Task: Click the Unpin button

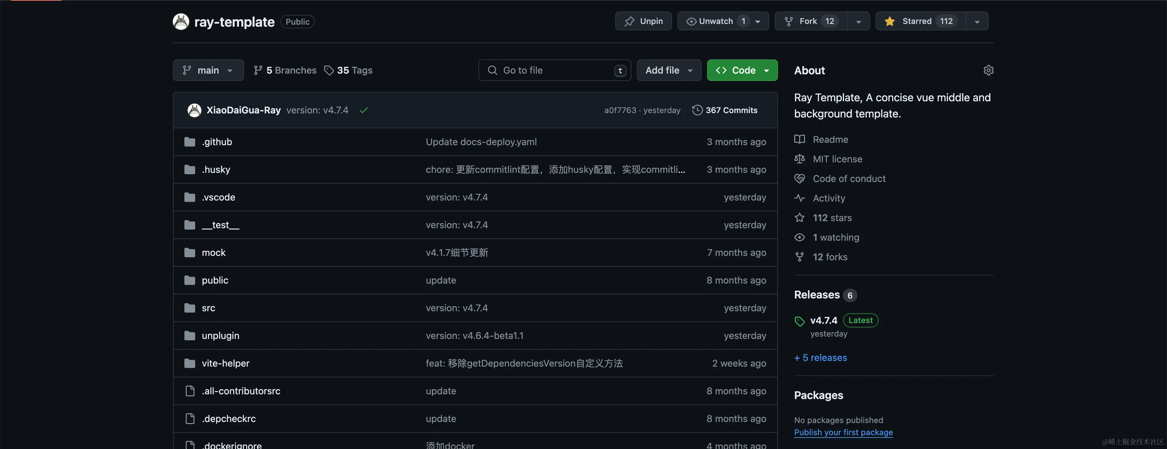Action: pyautogui.click(x=643, y=21)
